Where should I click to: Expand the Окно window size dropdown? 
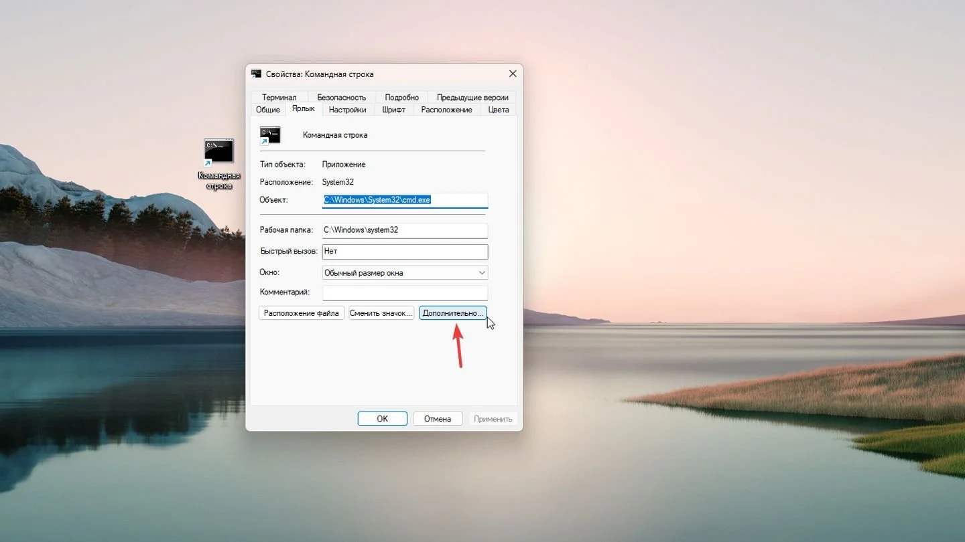(x=405, y=272)
